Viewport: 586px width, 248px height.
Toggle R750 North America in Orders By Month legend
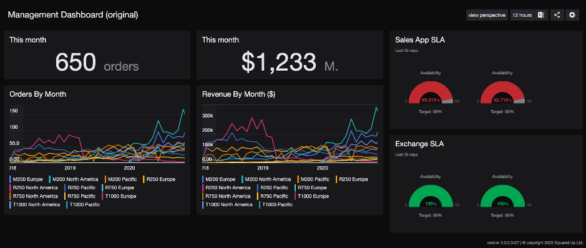point(34,196)
